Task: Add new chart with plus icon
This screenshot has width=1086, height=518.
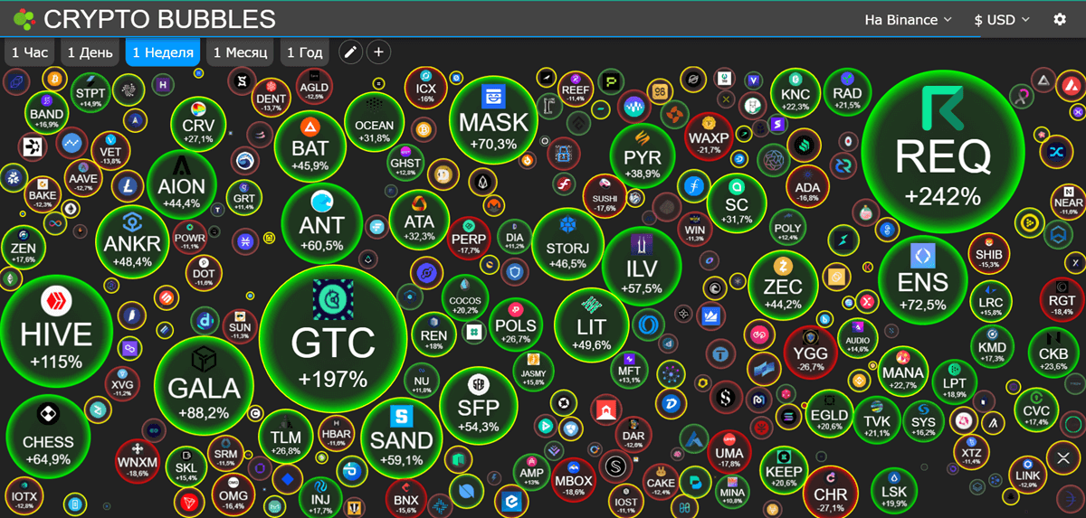Action: (378, 52)
